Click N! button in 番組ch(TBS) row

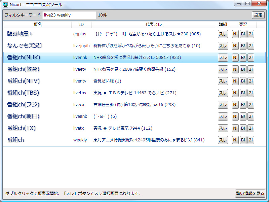235,93
